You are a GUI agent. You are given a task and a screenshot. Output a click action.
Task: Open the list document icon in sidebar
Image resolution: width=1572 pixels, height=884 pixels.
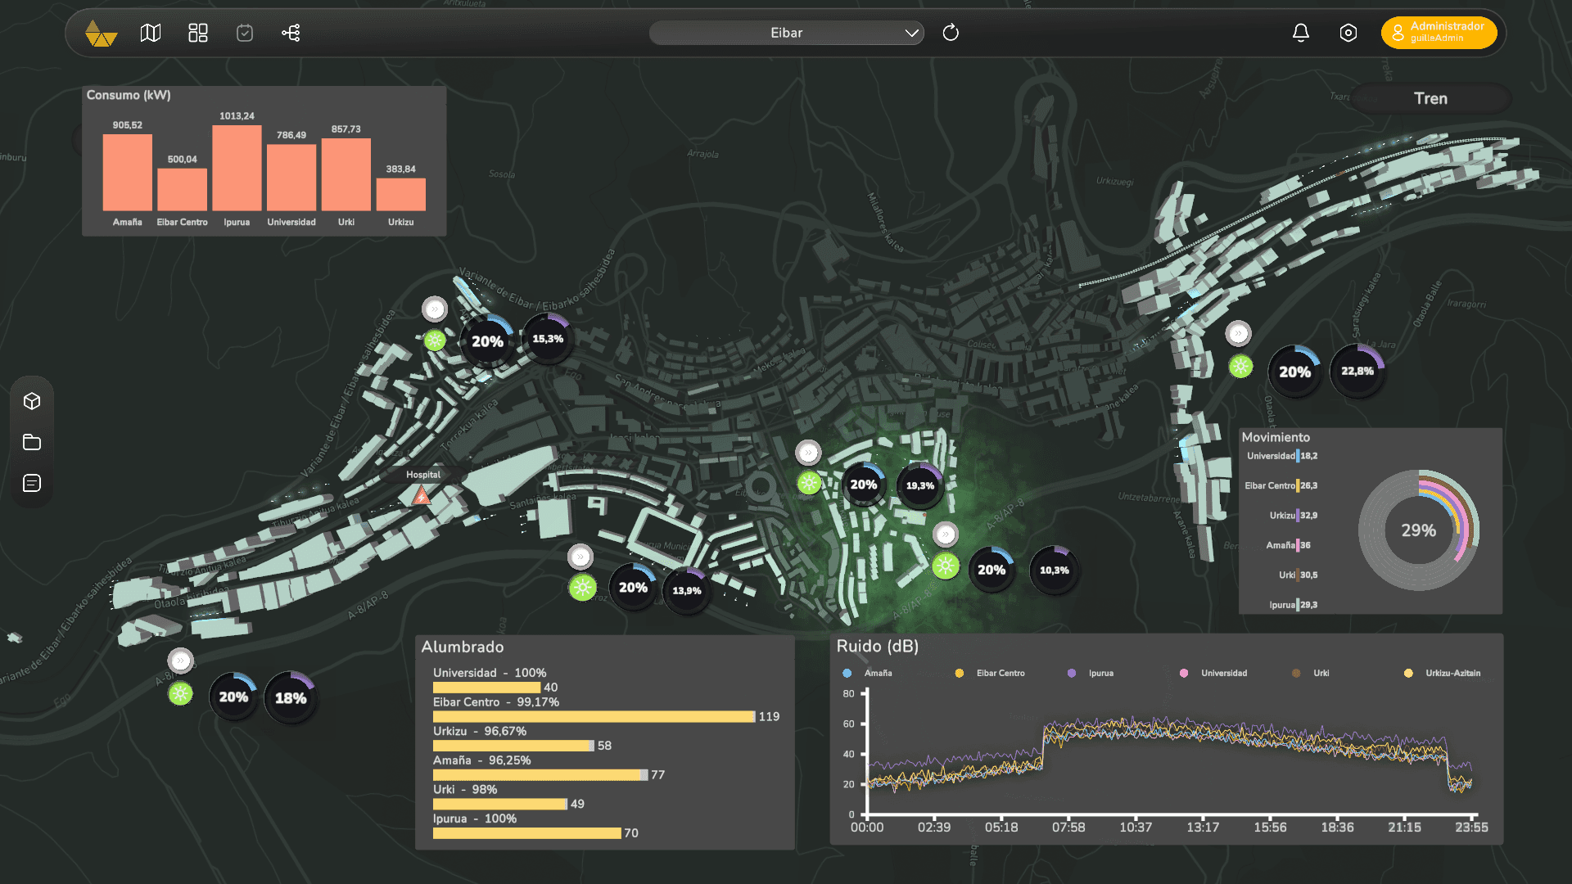[x=32, y=483]
